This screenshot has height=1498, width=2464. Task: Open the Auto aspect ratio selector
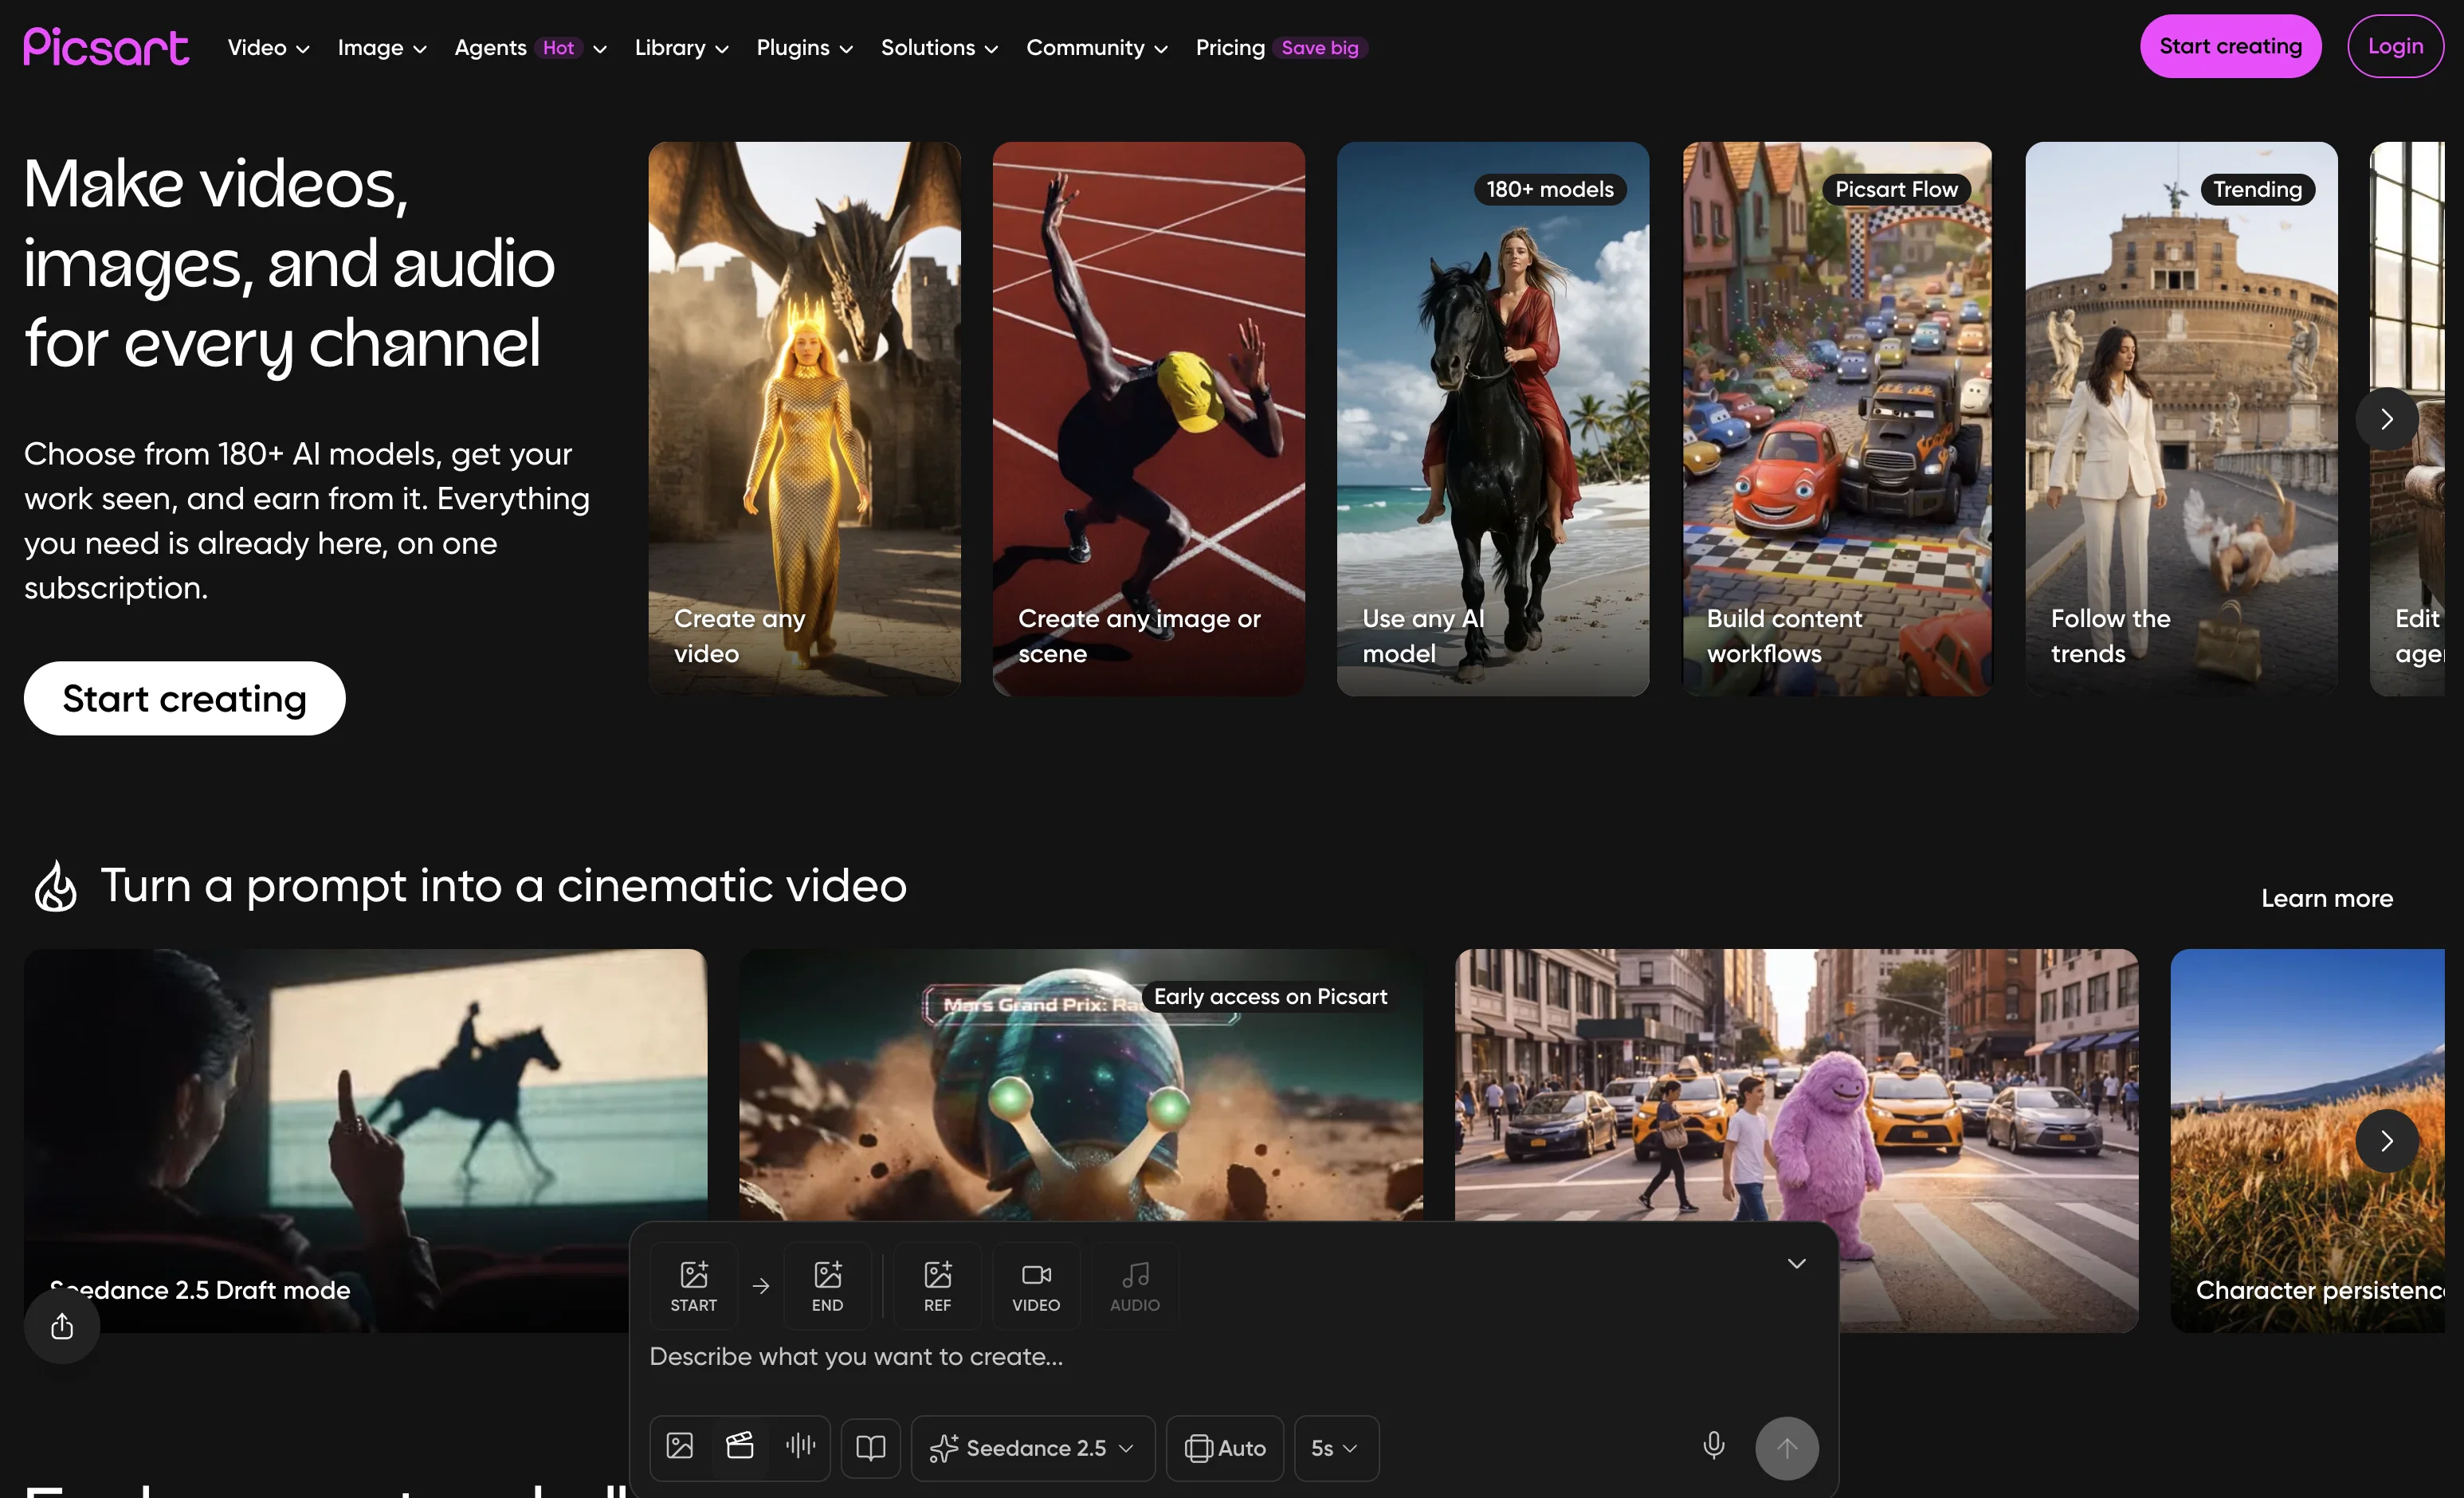tap(1225, 1447)
